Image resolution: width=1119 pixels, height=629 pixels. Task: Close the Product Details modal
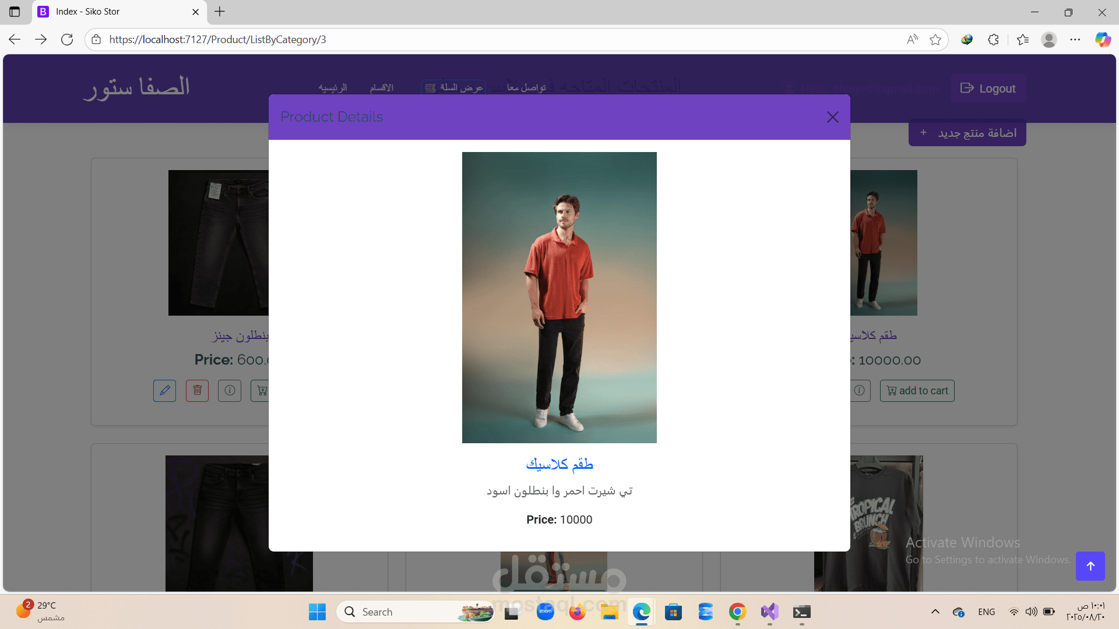(x=832, y=117)
